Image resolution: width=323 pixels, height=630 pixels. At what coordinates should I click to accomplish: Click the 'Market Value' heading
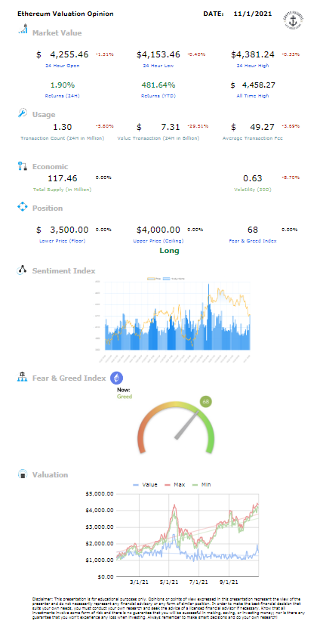click(57, 33)
